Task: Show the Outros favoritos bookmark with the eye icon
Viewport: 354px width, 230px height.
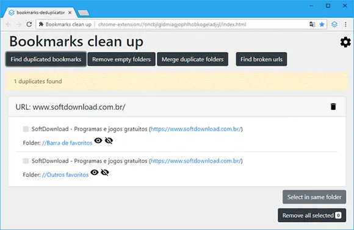Action: [x=95, y=173]
